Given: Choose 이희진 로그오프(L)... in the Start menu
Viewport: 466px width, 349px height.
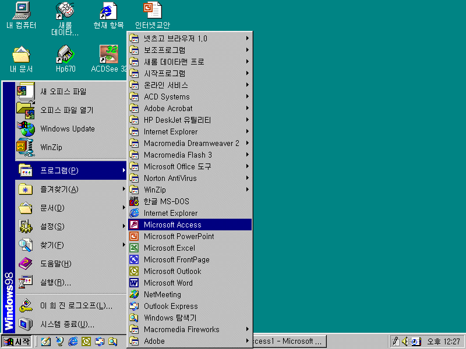Looking at the screenshot, I should [71, 306].
